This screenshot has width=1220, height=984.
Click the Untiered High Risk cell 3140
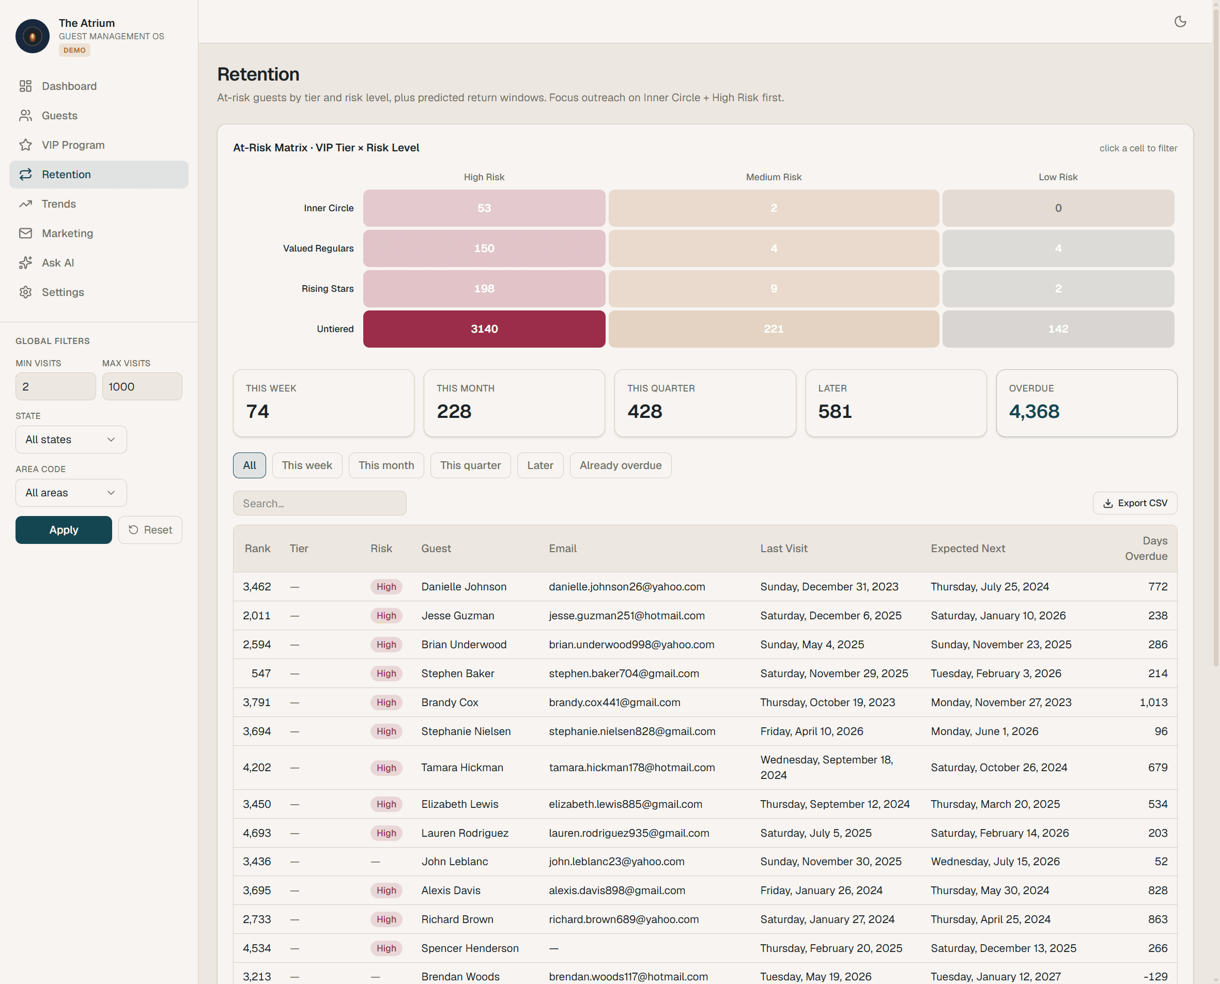(484, 329)
